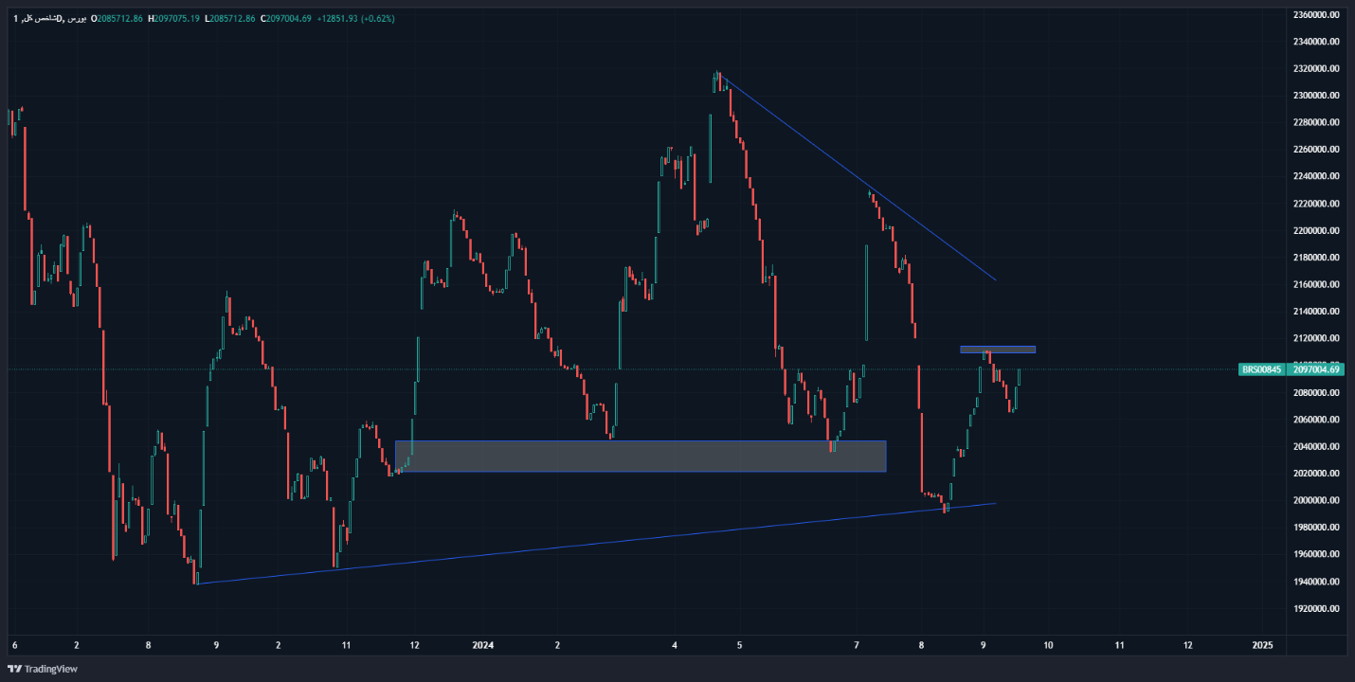This screenshot has width=1355, height=682.
Task: Click the latest green candle on the chart
Action: pyautogui.click(x=1020, y=376)
